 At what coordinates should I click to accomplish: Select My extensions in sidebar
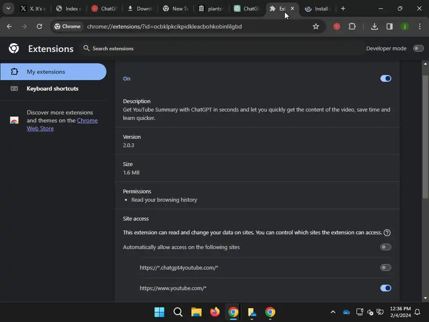click(x=53, y=72)
